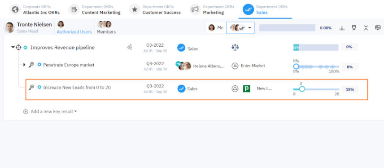The width and height of the screenshot is (384, 168).
Task: Click the star icon for Customer Success
Action: coord(135,9)
